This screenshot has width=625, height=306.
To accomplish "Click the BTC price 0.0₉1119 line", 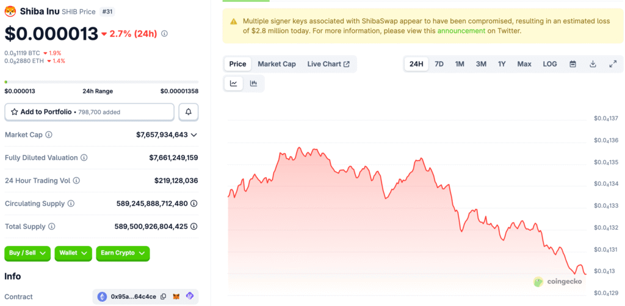I will point(33,53).
